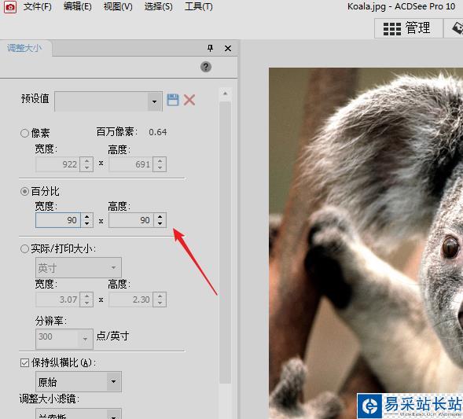Decrease percent width with down arrow

[86, 224]
